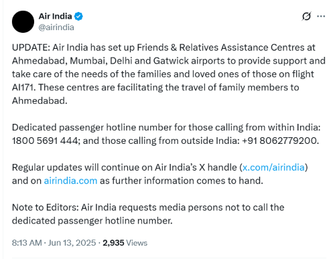
Task: Click the hotline number 1800 5691 444
Action: [x=45, y=141]
